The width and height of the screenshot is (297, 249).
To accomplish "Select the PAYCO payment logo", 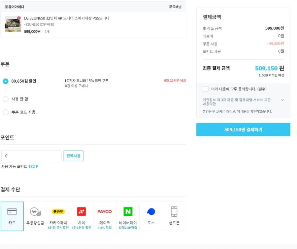I will click(105, 211).
